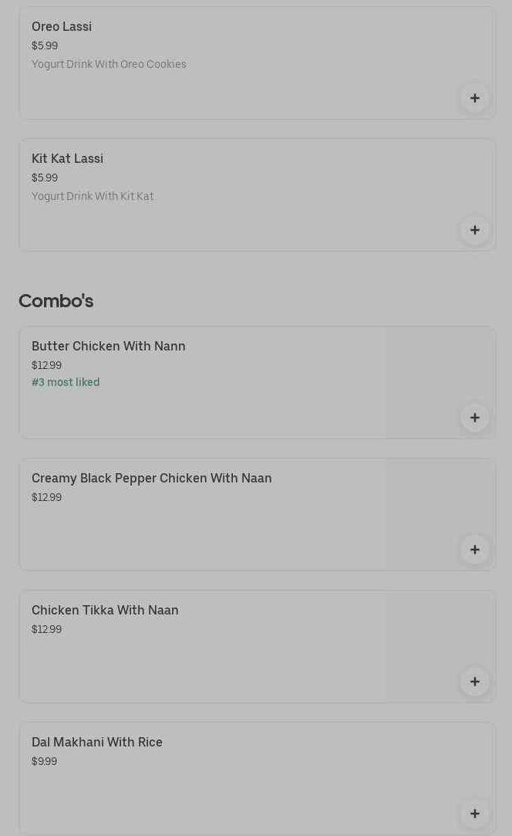
Task: Add Kit Kat Lassi with plus icon
Action: 475,230
